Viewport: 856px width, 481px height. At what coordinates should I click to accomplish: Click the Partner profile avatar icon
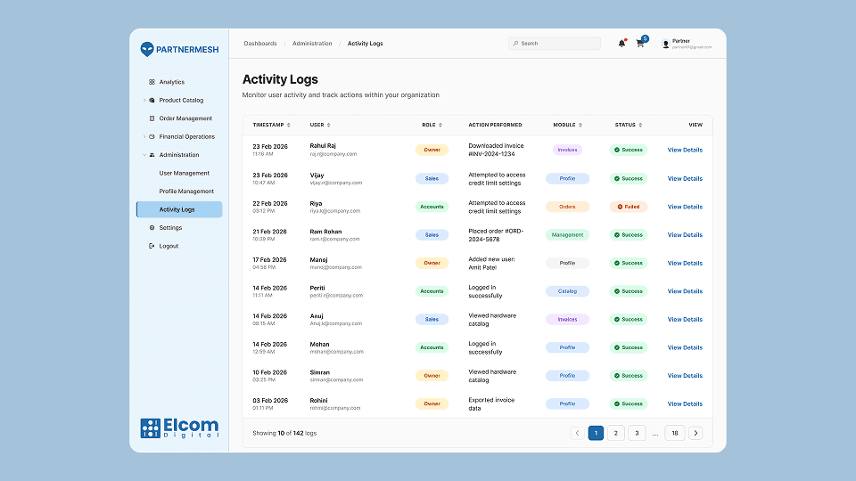point(665,44)
